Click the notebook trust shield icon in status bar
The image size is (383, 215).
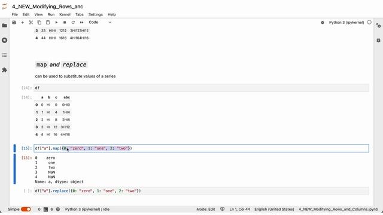(222, 209)
